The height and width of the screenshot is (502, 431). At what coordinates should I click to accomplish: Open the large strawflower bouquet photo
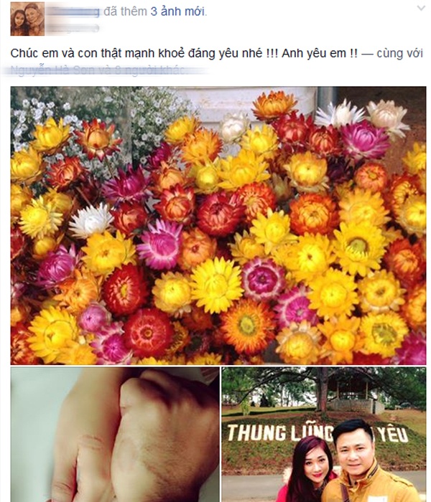pos(218,225)
